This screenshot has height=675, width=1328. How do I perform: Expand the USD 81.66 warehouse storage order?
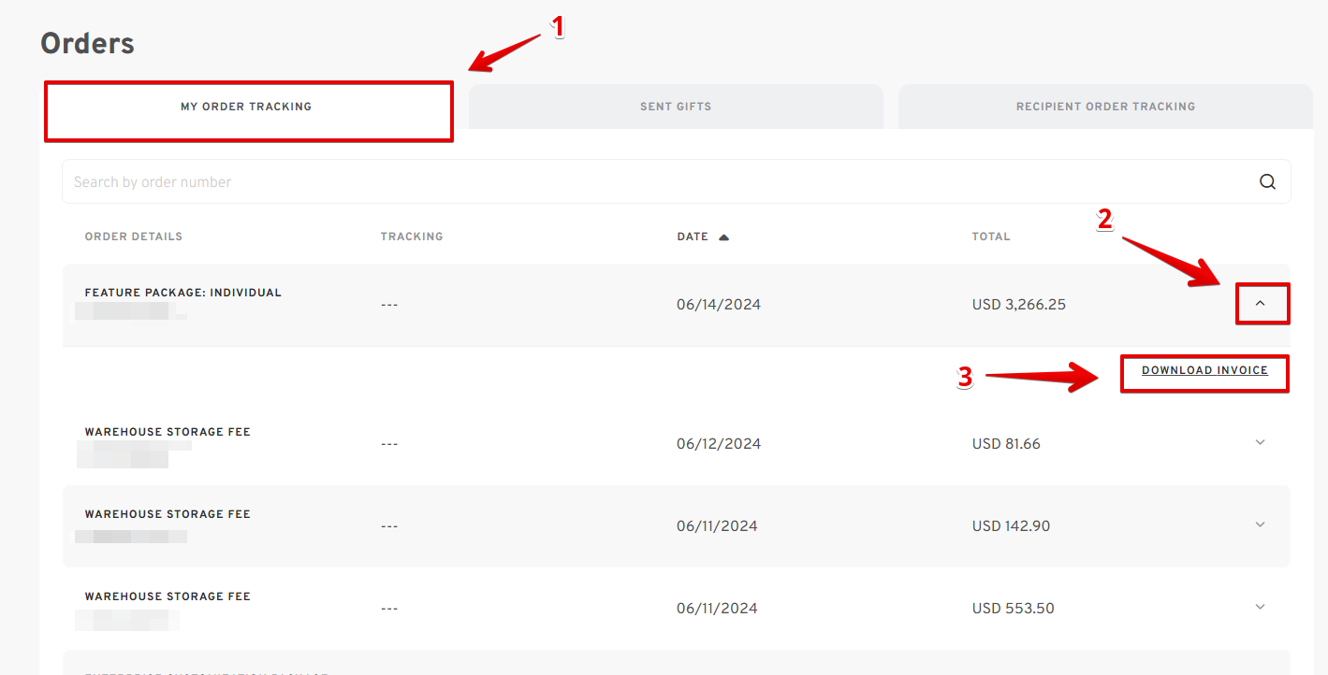[x=1260, y=442]
